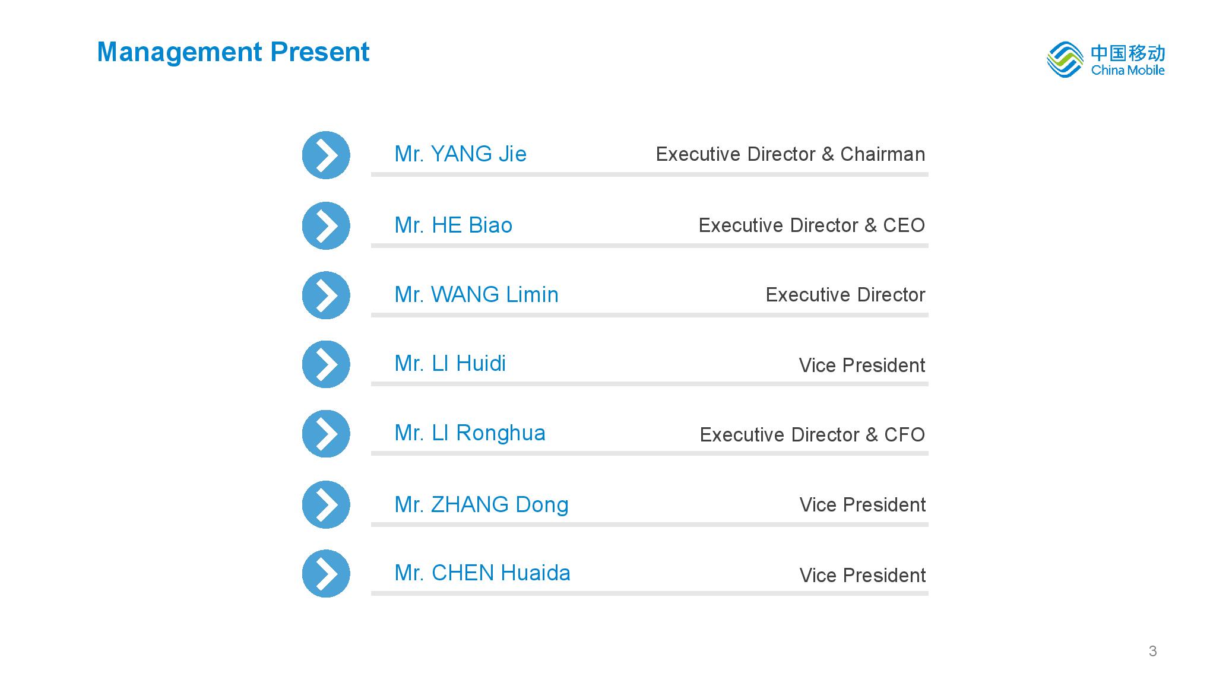Select the name Mr. YANG Jie

(x=460, y=154)
